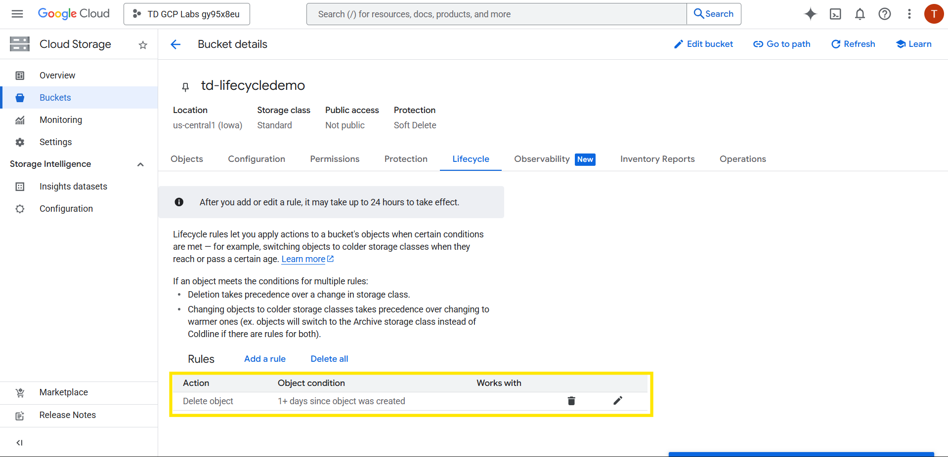This screenshot has height=457, width=948.
Task: Delete the lifecycle rule with trash icon
Action: 571,401
